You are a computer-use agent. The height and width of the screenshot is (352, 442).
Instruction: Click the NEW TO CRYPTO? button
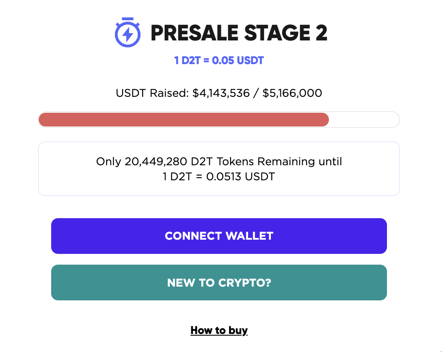[219, 283]
